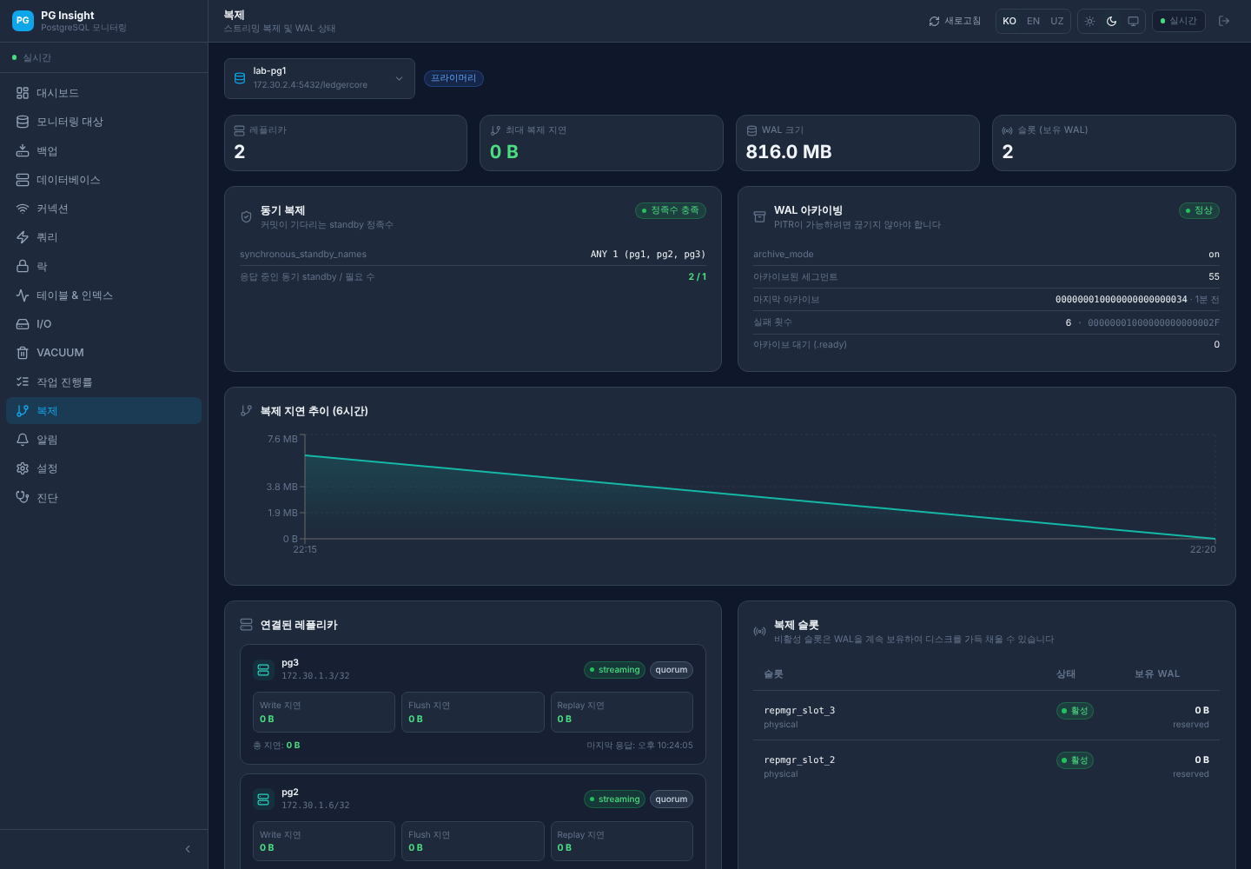
Task: Click the PG Insight logo
Action: (23, 20)
